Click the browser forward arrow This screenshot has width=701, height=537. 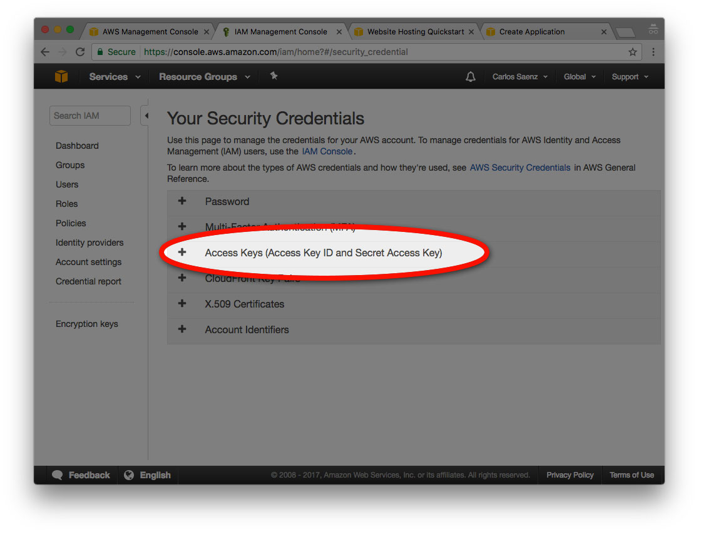point(63,52)
